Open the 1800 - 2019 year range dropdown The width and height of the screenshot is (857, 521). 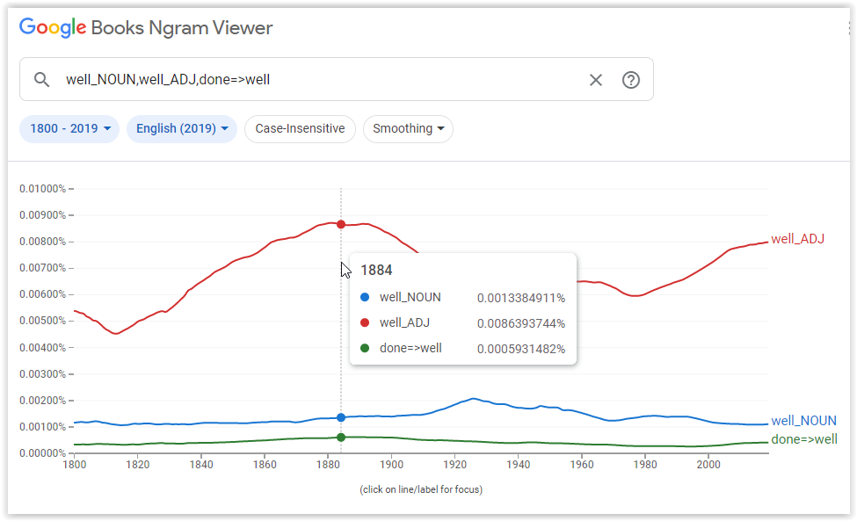point(69,129)
